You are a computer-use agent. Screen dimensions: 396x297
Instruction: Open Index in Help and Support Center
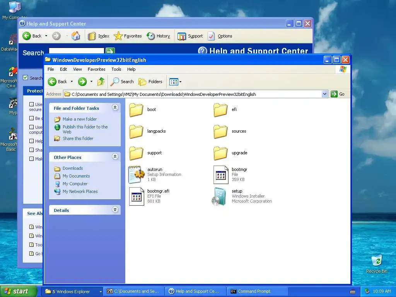(99, 36)
